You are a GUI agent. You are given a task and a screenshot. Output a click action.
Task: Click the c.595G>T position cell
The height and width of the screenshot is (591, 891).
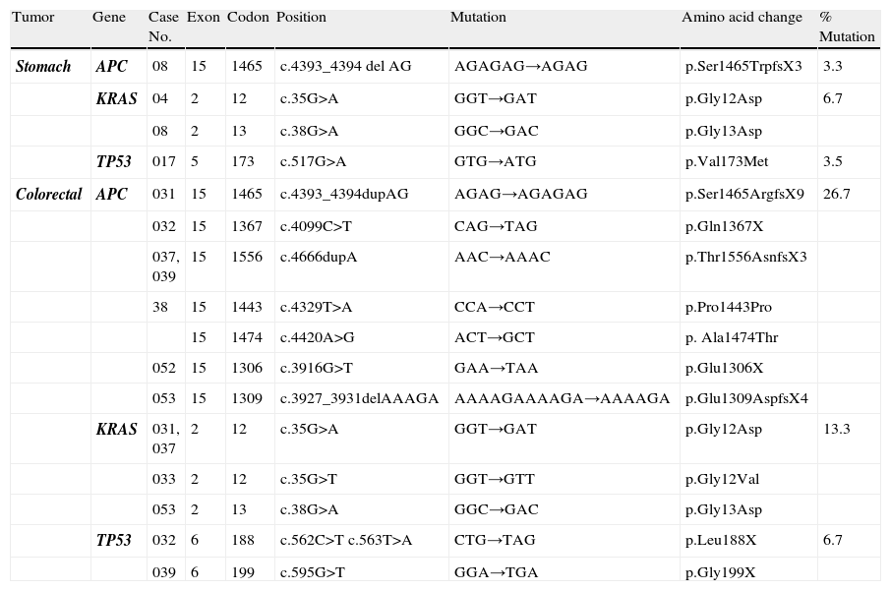tap(313, 573)
